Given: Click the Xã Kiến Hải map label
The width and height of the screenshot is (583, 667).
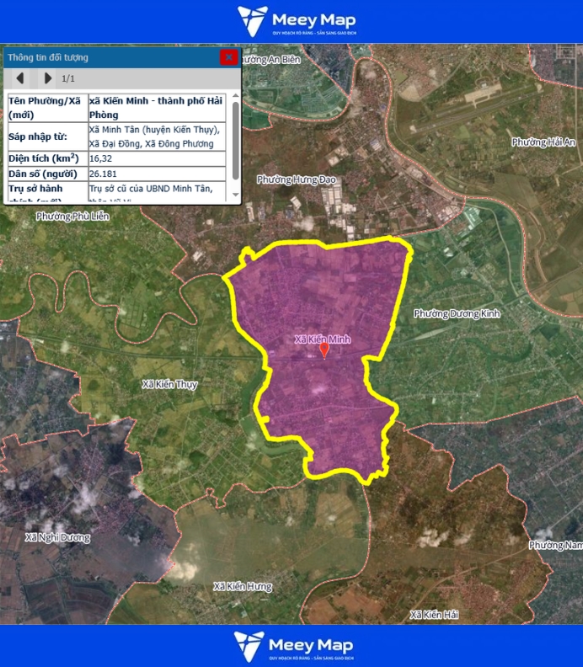Looking at the screenshot, I should coord(434,616).
